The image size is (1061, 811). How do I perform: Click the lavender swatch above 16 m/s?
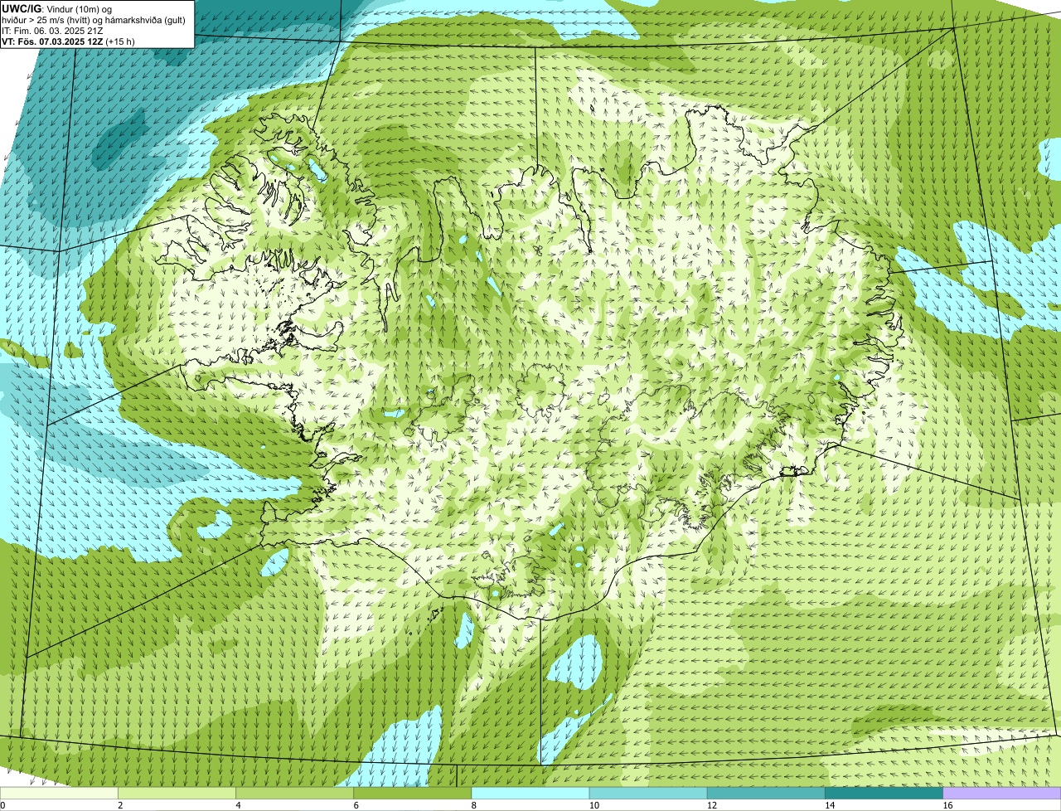coord(1002,794)
